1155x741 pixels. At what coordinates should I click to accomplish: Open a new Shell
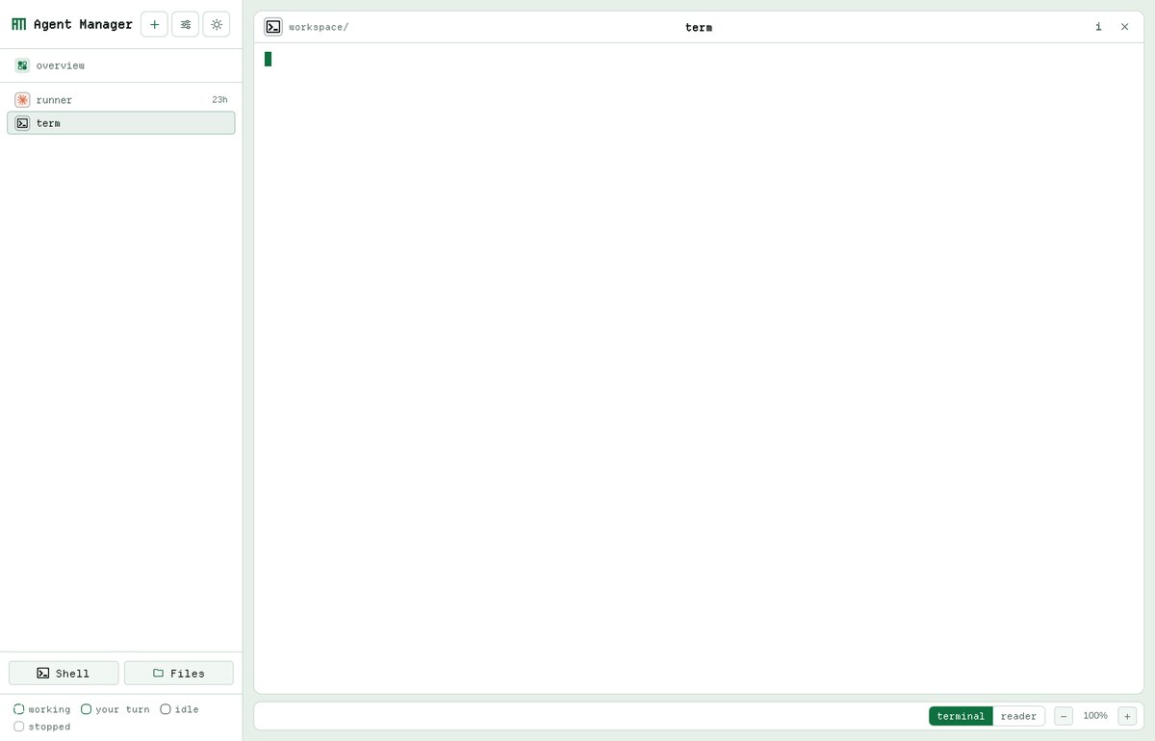click(x=64, y=673)
